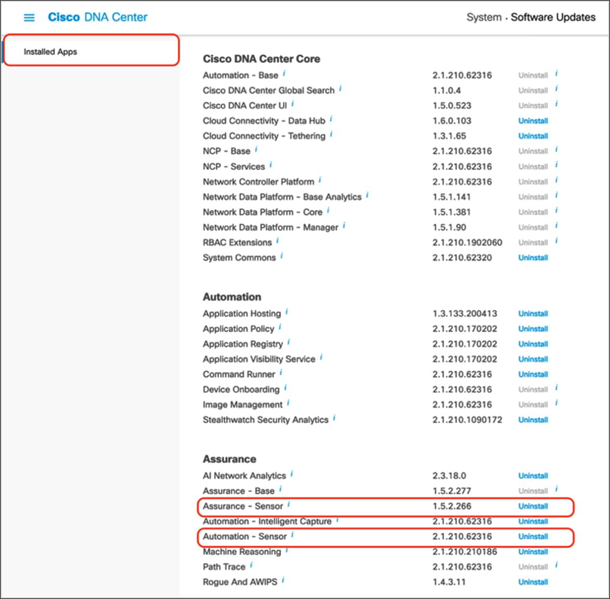This screenshot has width=610, height=599.
Task: Click info icon beside Assurance - Sensor
Action: [289, 504]
